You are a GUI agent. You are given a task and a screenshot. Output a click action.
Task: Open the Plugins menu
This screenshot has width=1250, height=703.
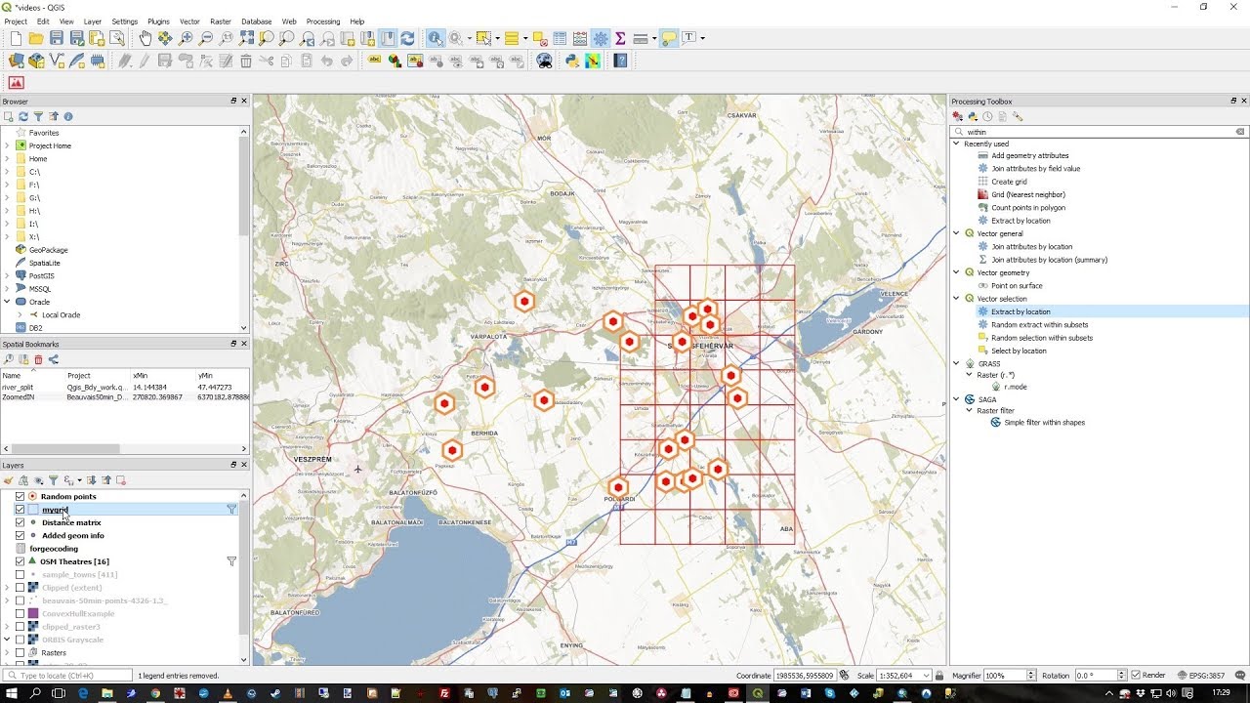[x=158, y=21]
